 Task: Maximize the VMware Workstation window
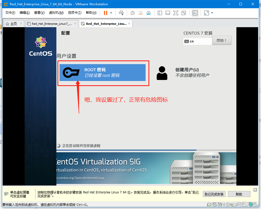pyautogui.click(x=241, y=4)
